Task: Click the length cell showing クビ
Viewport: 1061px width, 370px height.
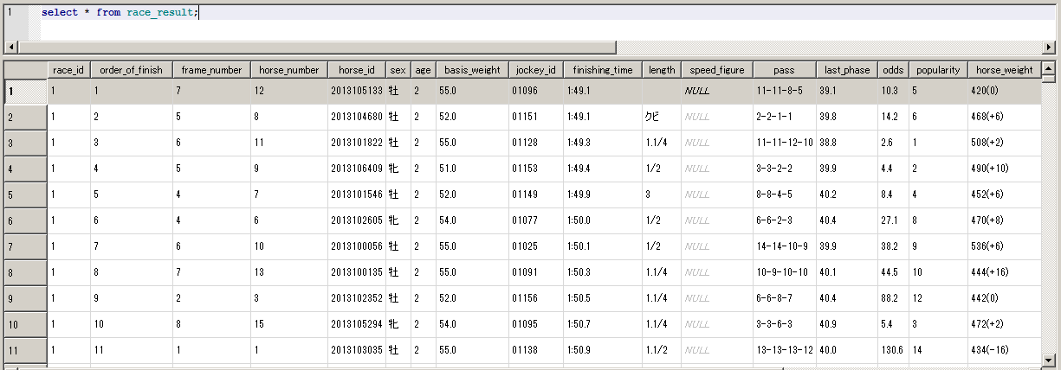Action: coord(662,117)
